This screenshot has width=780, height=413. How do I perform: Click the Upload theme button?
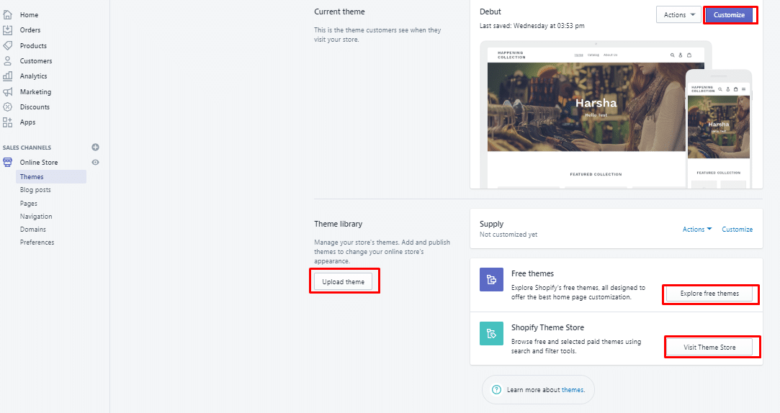coord(344,282)
